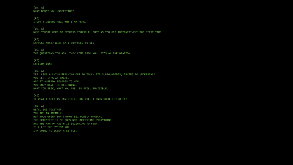The height and width of the screenshot is (165, 293).
Task: Click the line 'YOU SEE, IT'S AN IMAGE.'
Action: click(x=51, y=78)
